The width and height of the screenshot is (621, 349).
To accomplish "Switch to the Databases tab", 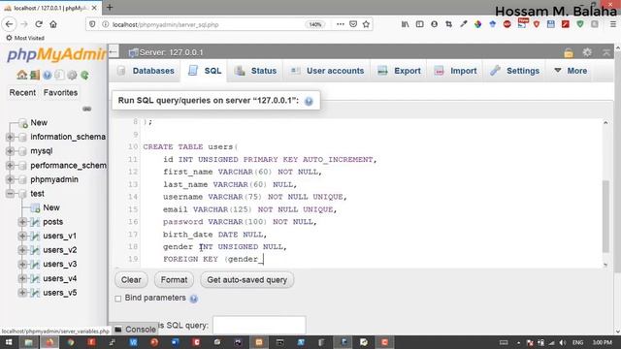I will [x=146, y=71].
